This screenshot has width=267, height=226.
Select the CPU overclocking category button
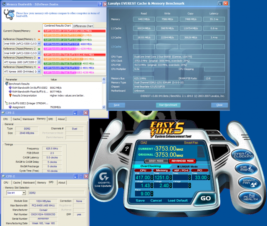pos(143,170)
